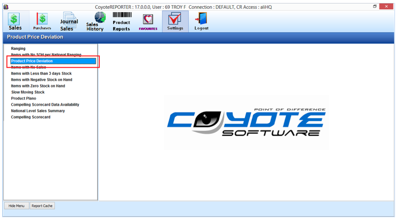
Task: Open Product Reports barcode icon
Action: tap(122, 22)
